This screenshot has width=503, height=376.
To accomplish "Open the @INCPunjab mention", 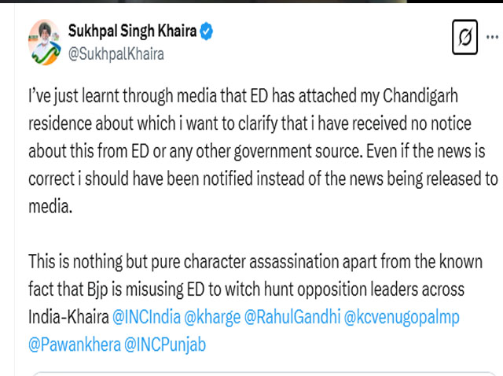I will pos(165,344).
